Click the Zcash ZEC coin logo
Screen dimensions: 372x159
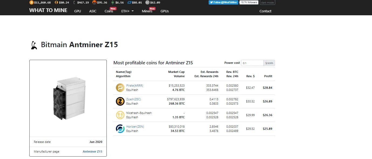(x=120, y=101)
